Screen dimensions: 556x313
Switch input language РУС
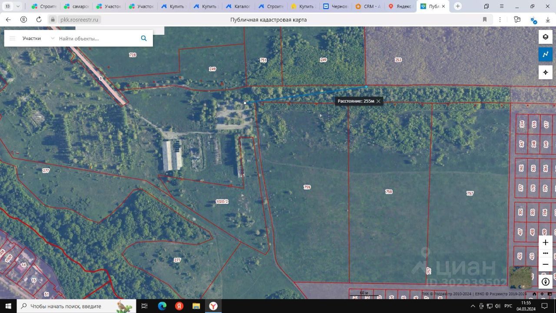[x=508, y=306]
